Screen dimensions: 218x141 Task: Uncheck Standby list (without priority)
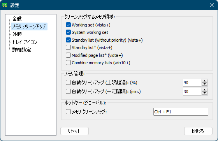[x=68, y=40]
